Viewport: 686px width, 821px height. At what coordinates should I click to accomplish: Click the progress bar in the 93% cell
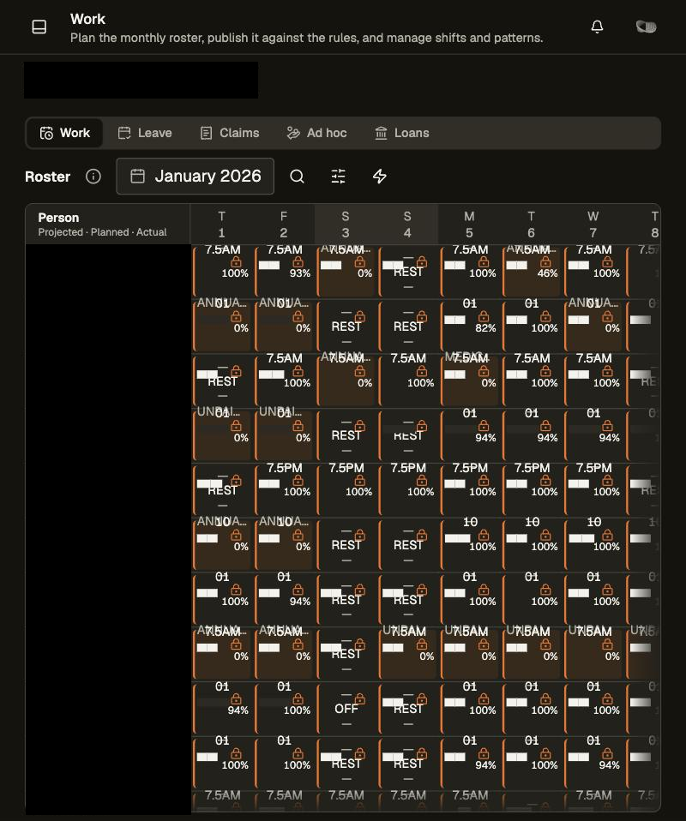tap(269, 265)
